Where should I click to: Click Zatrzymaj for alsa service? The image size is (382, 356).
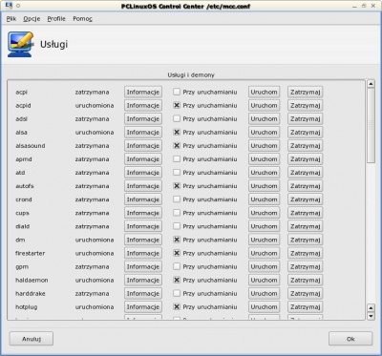306,132
